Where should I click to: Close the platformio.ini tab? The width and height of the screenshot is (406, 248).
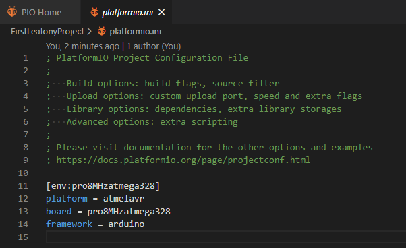tap(162, 12)
